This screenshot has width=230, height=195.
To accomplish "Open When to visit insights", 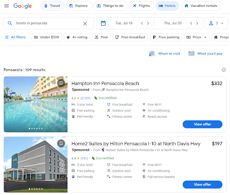I will pos(165,53).
